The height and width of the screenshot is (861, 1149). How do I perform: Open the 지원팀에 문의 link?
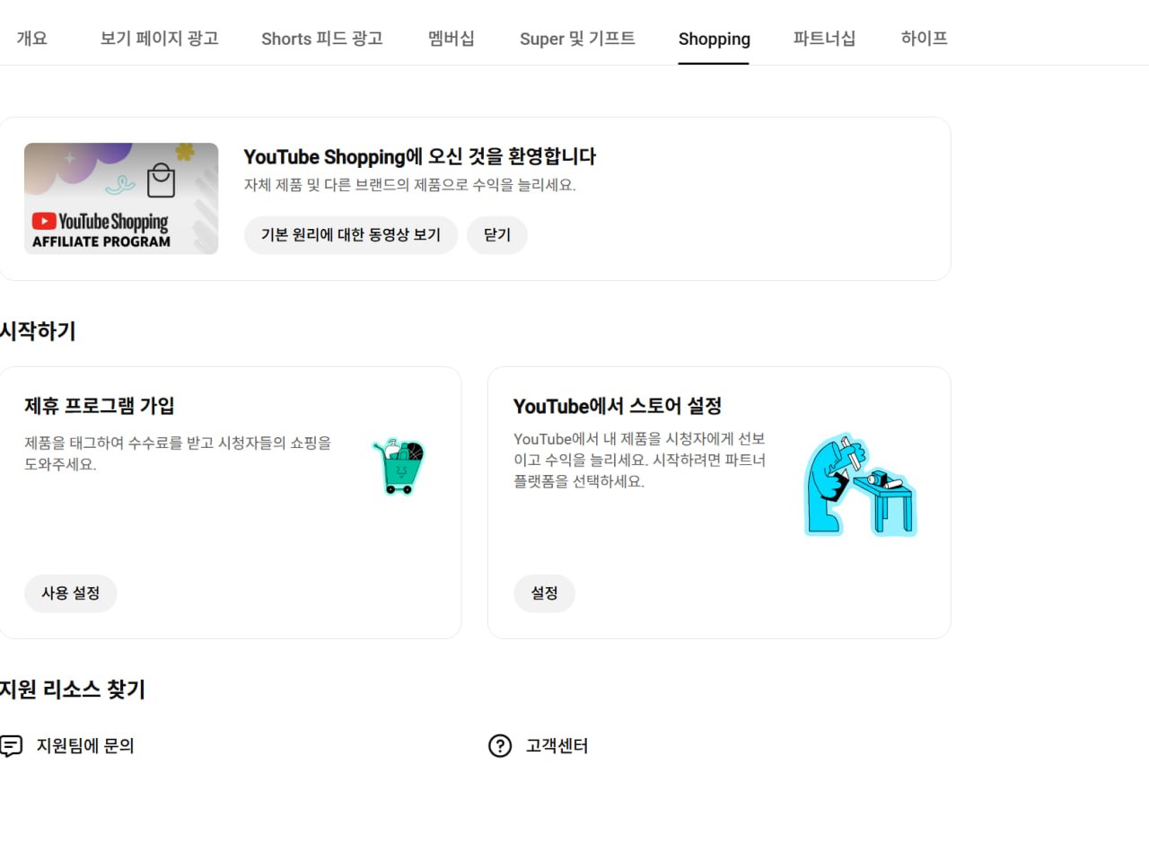[85, 746]
